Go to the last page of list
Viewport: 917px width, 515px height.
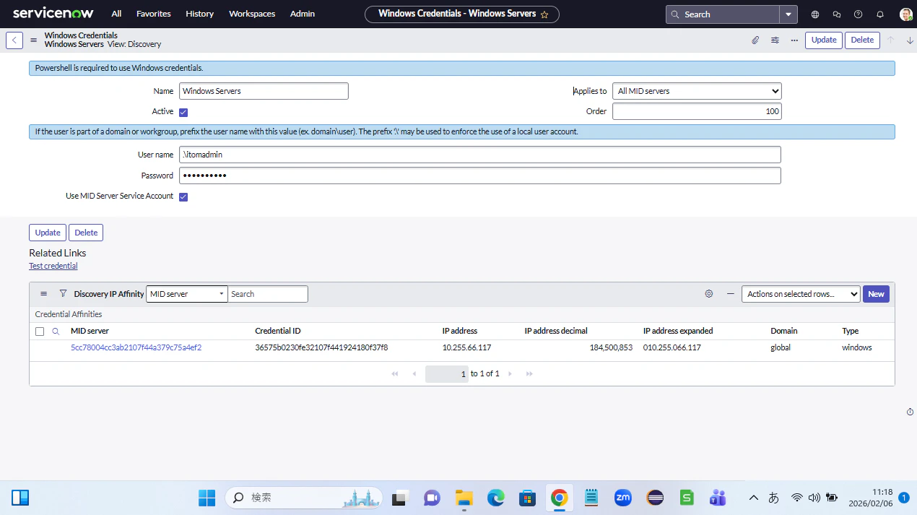coord(529,374)
